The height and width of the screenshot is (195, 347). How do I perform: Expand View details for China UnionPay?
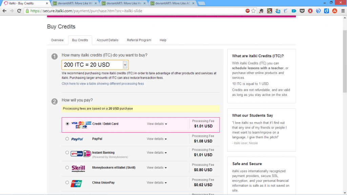point(157,183)
